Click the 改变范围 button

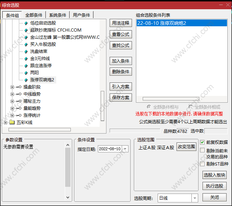(186, 147)
